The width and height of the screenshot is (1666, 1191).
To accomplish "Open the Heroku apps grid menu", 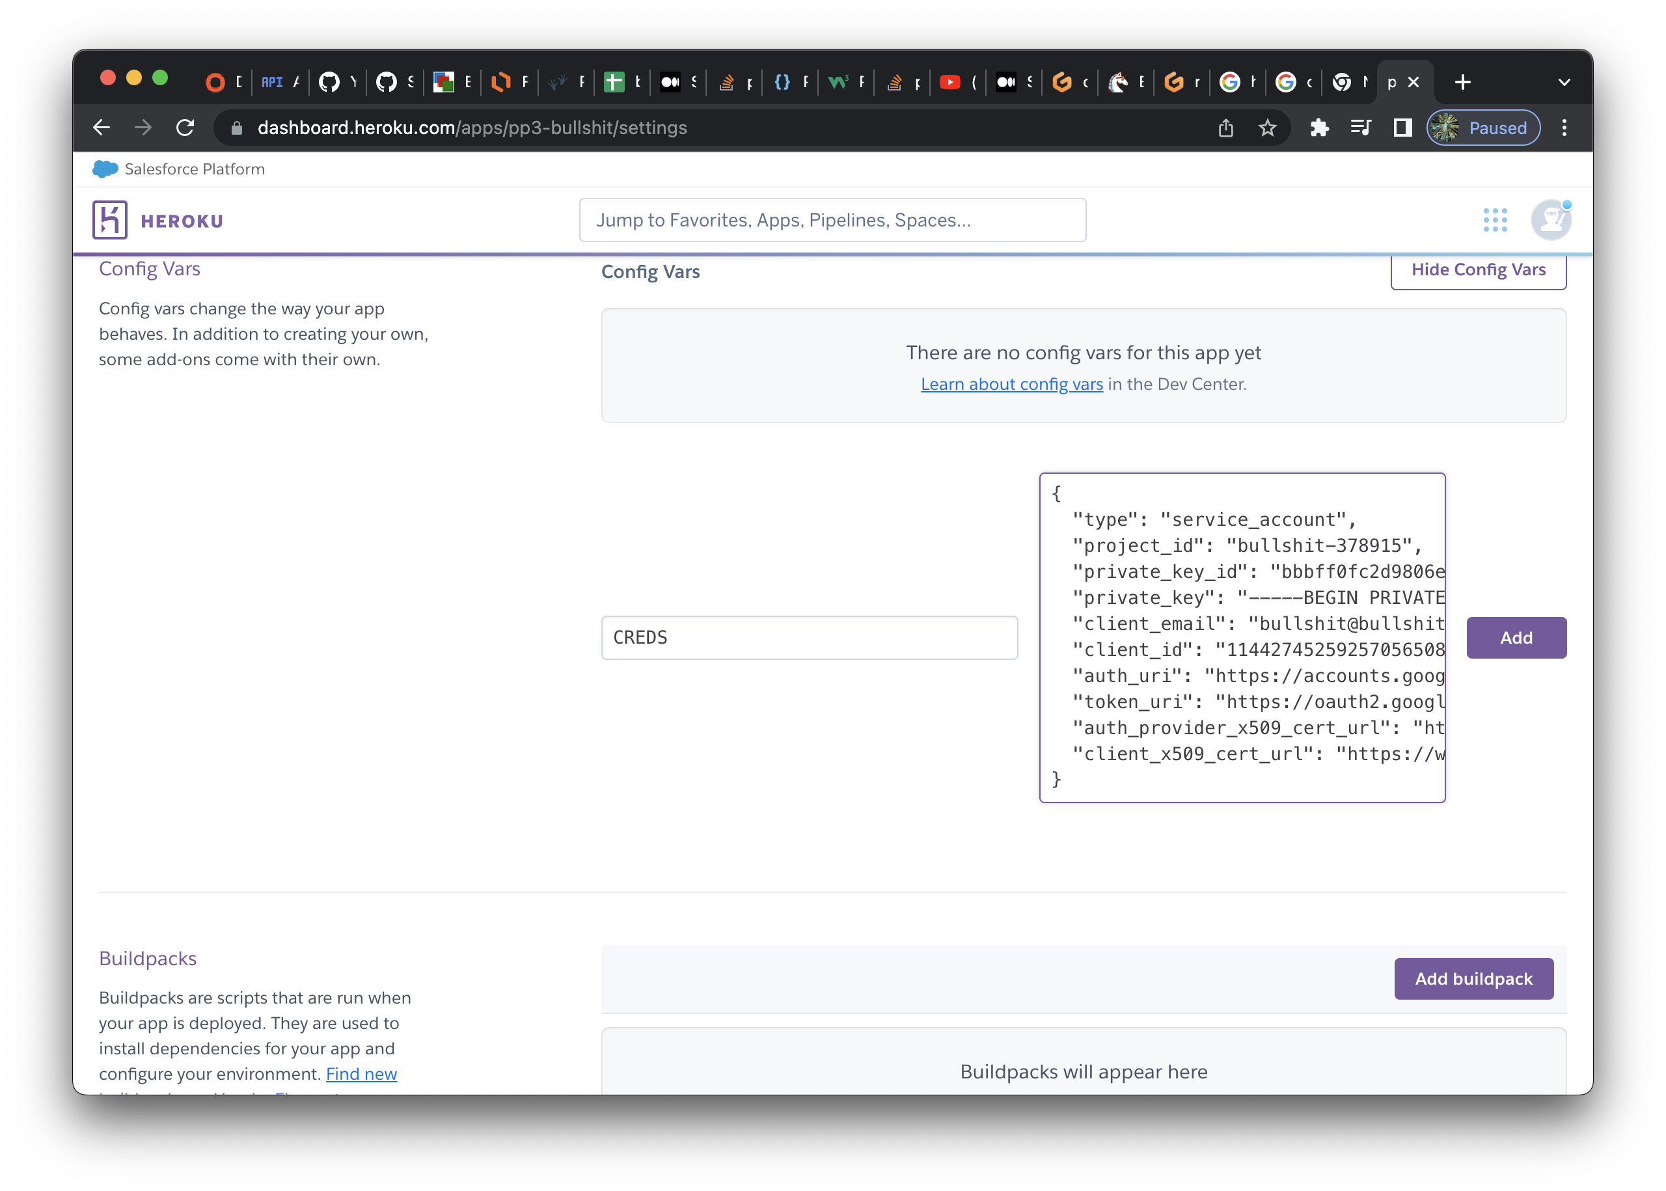I will point(1494,220).
